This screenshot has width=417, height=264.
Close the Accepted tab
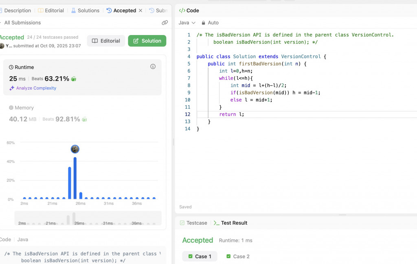pyautogui.click(x=140, y=11)
